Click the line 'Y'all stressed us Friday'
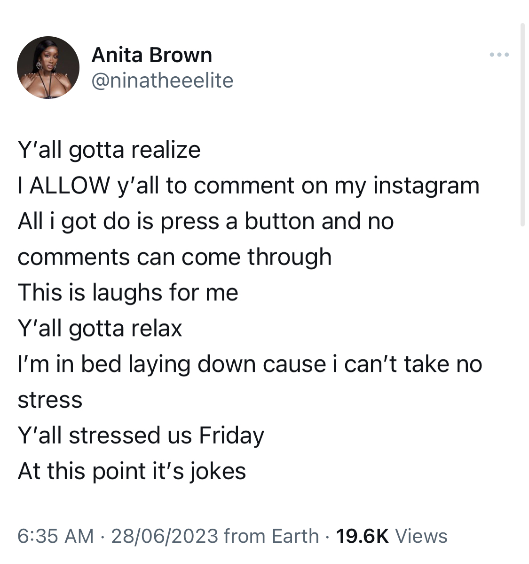Screen dimensions: 529x564 141,435
